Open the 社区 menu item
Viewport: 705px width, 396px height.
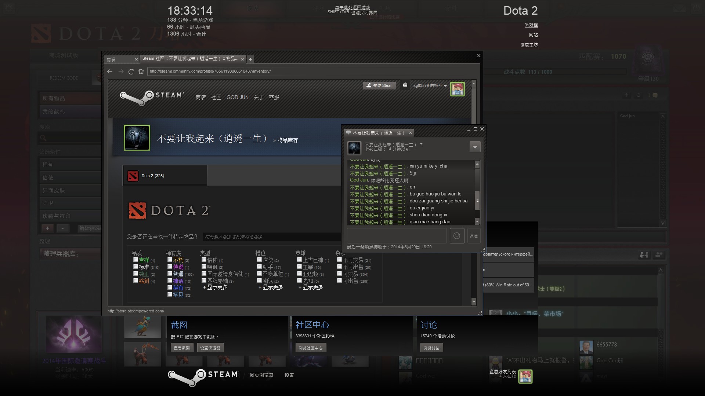click(216, 97)
